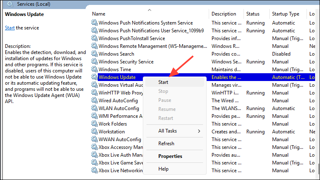Click gear icon next to Windows Time

[94, 69]
